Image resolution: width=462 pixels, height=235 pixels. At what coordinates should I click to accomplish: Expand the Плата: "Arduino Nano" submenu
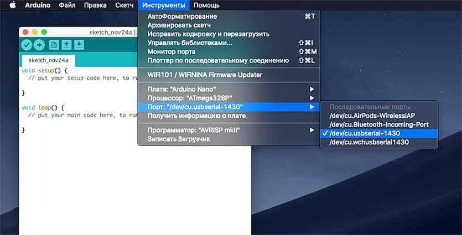click(181, 89)
